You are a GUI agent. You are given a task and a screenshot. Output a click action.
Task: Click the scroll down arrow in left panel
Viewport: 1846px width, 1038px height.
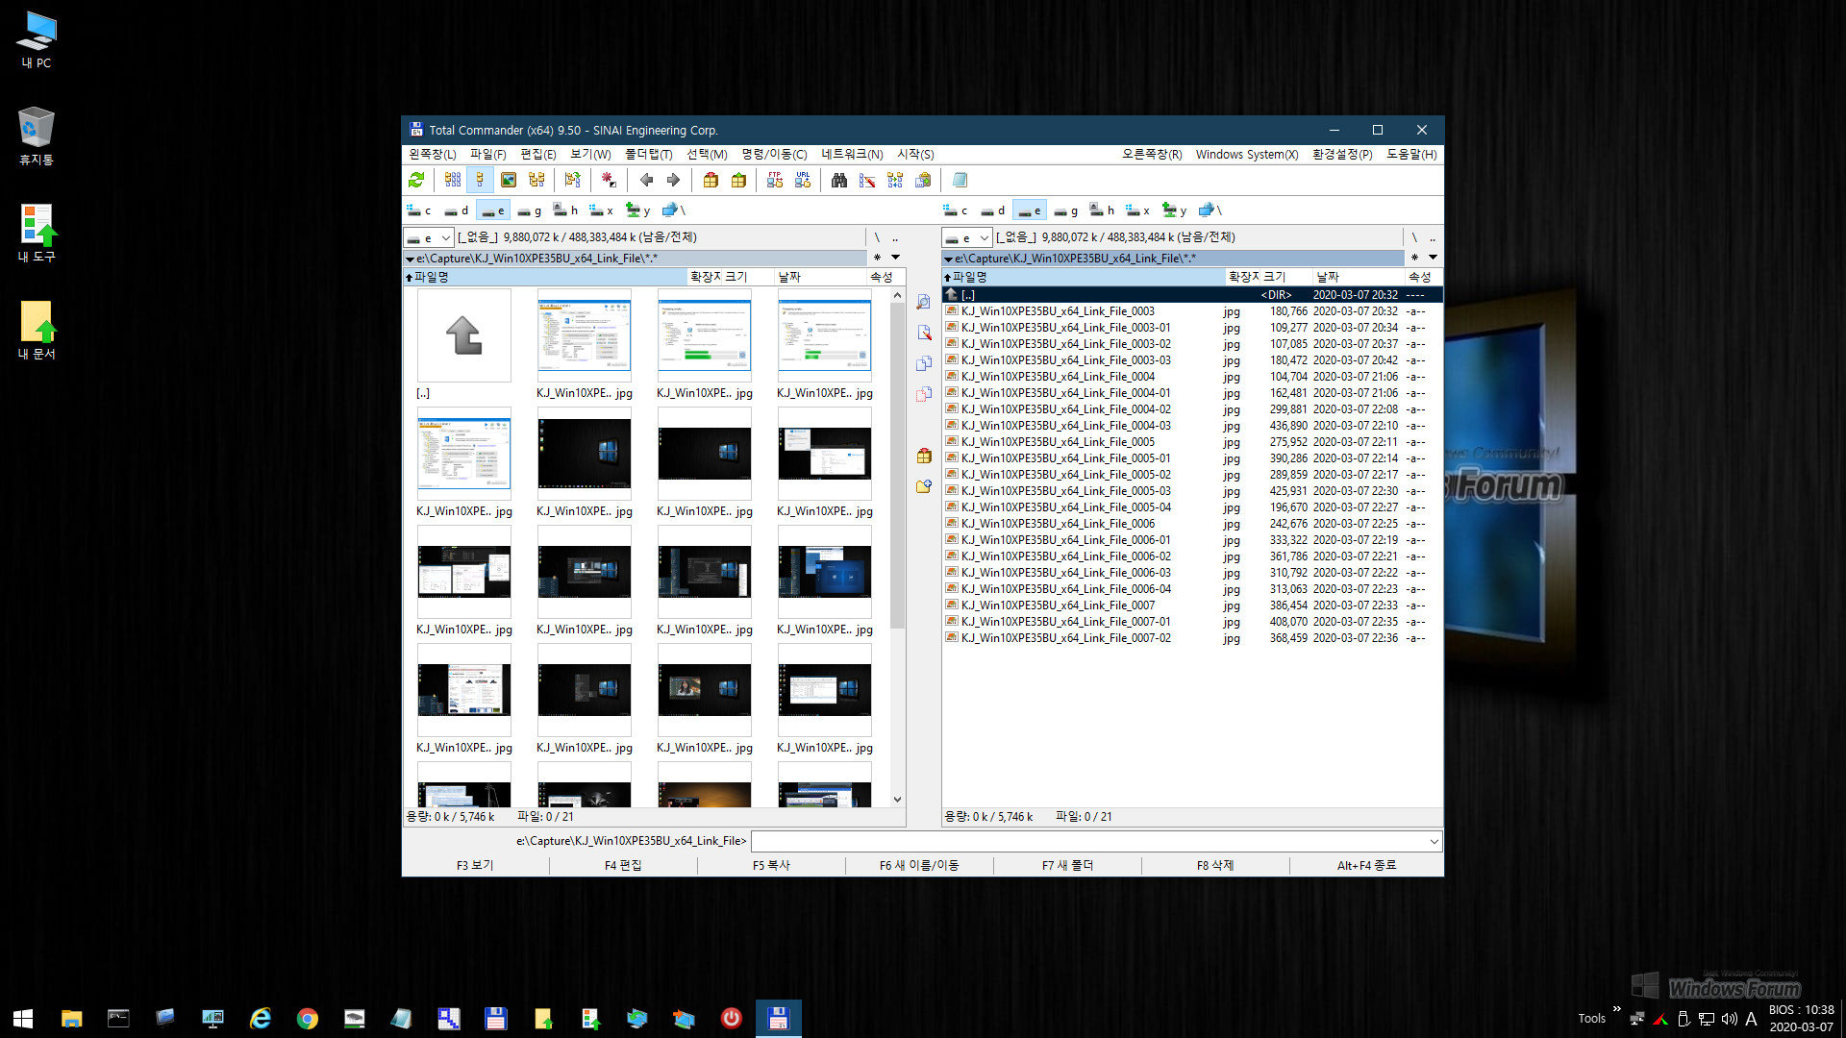897,799
